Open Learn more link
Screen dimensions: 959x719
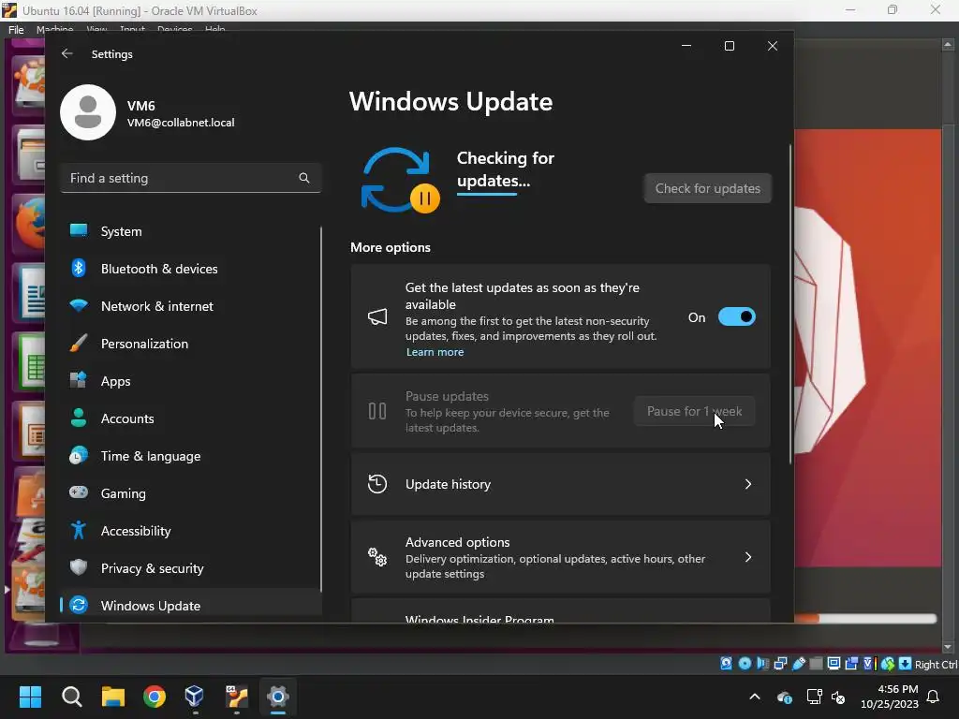(435, 352)
